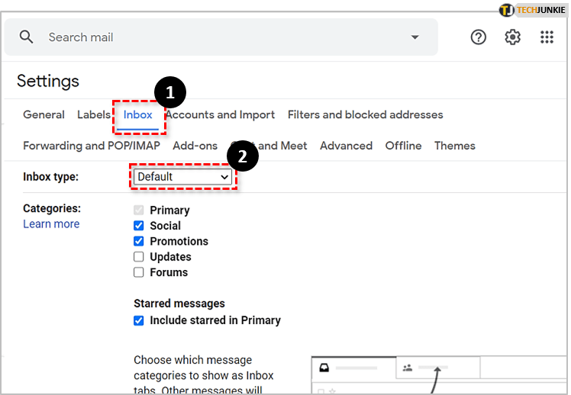Image resolution: width=571 pixels, height=395 pixels.
Task: Open the Google apps grid icon
Action: tap(547, 37)
